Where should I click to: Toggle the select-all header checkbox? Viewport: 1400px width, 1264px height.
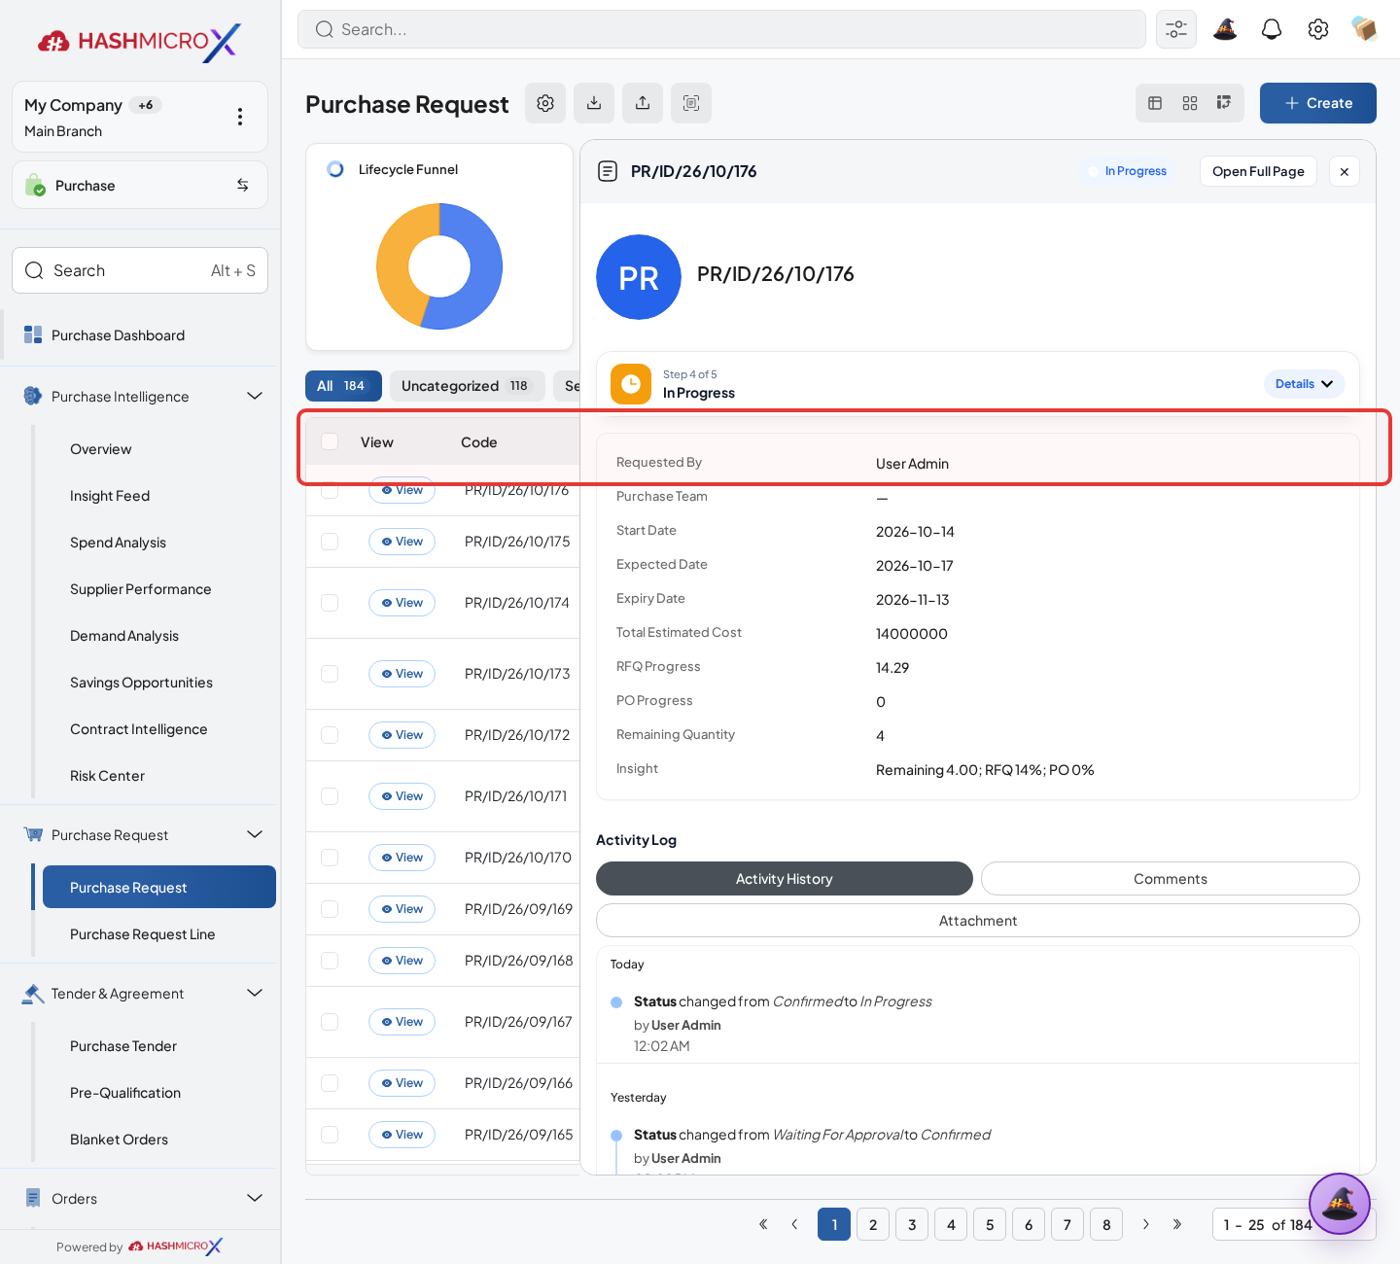click(x=330, y=441)
